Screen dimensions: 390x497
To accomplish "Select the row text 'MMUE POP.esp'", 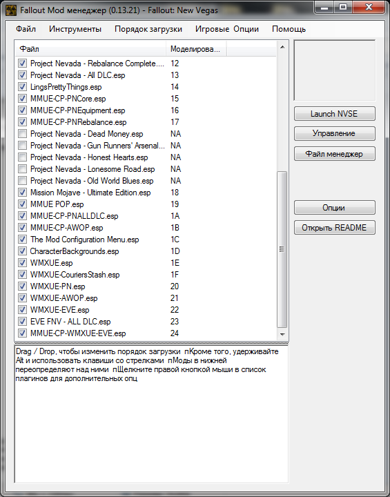I will 57,204.
